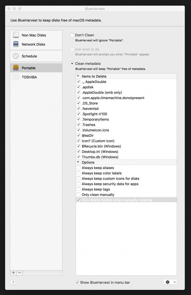Uncheck .com.apple.timemachine.donotpresent checkbox
Image resolution: width=191 pixels, height=295 pixels.
point(79,98)
